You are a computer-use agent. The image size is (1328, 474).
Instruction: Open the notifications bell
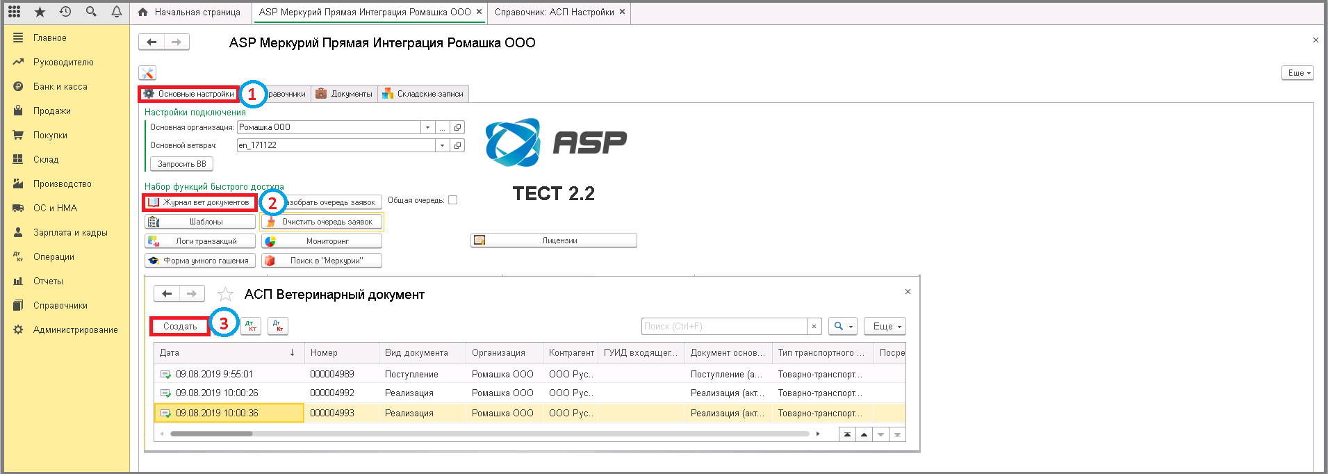[117, 12]
